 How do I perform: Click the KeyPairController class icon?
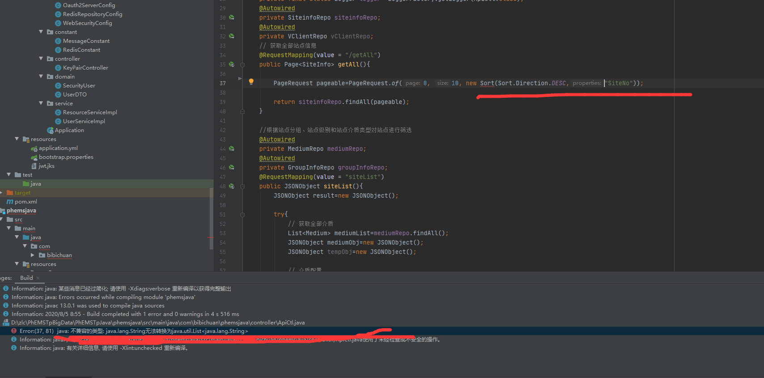[58, 68]
